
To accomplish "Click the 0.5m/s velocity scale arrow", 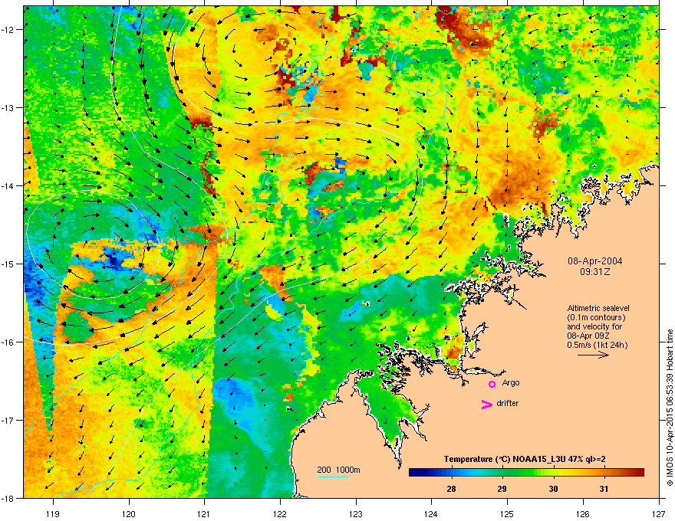I will coord(593,355).
